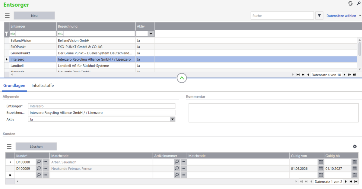Expand the Aktiv dropdown showing Ja
This screenshot has height=189, width=362.
coord(172,119)
